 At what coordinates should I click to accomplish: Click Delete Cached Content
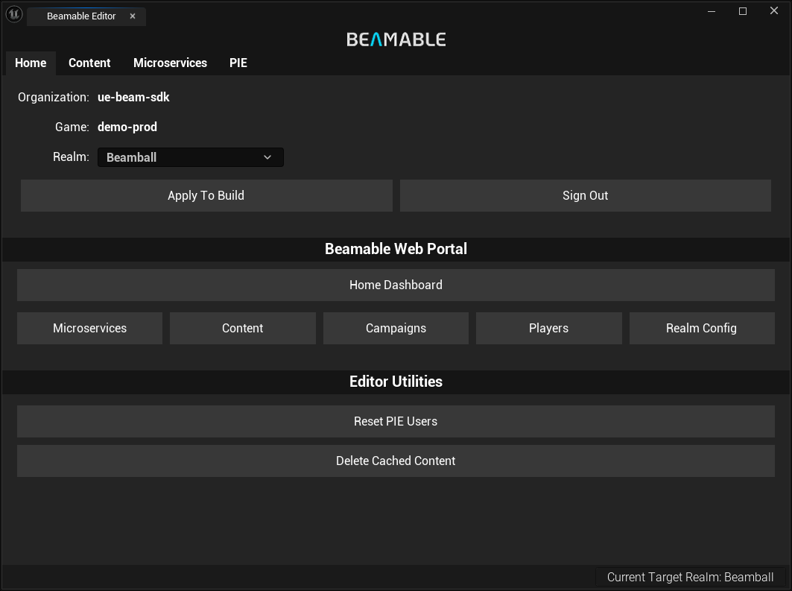[396, 461]
